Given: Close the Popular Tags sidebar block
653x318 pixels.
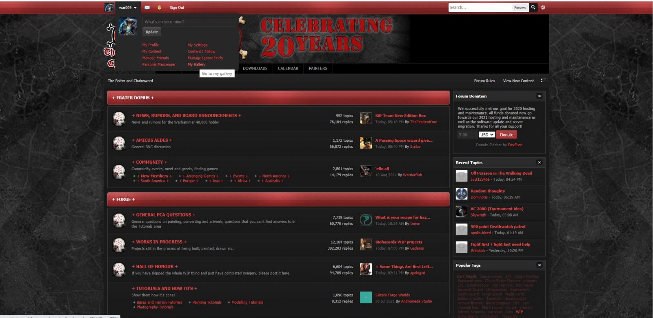Looking at the screenshot, I should pos(539,265).
